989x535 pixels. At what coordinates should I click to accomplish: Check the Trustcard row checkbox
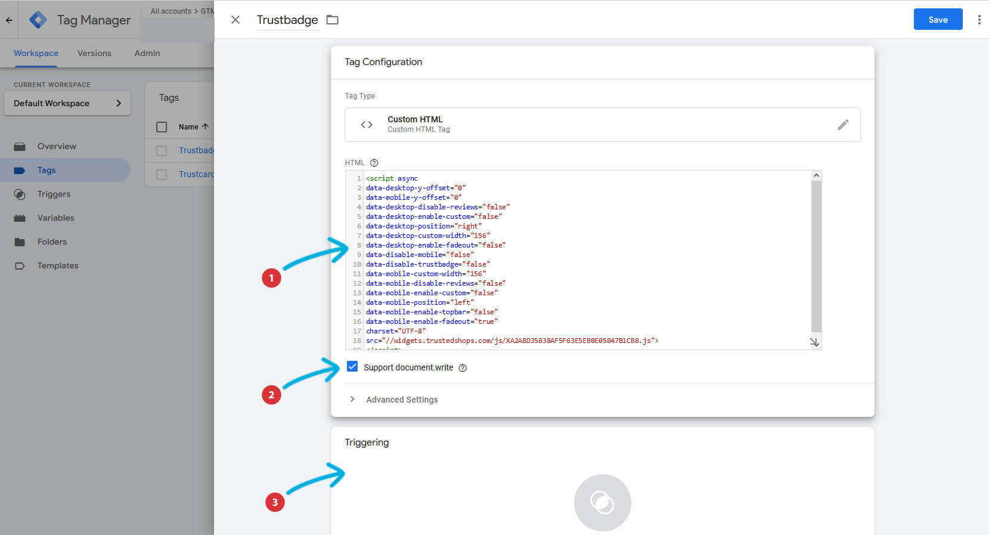pos(162,175)
